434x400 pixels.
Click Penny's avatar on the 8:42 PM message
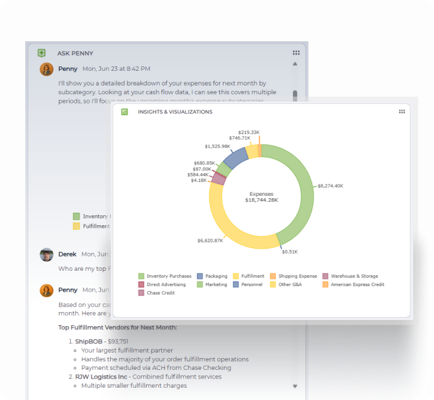(x=46, y=69)
